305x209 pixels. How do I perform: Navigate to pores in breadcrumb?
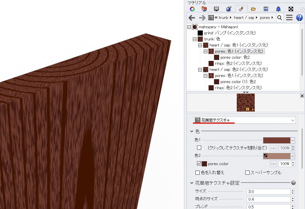pos(265,18)
